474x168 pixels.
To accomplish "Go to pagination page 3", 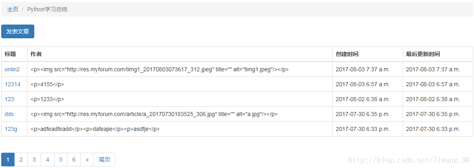I will point(34,160).
